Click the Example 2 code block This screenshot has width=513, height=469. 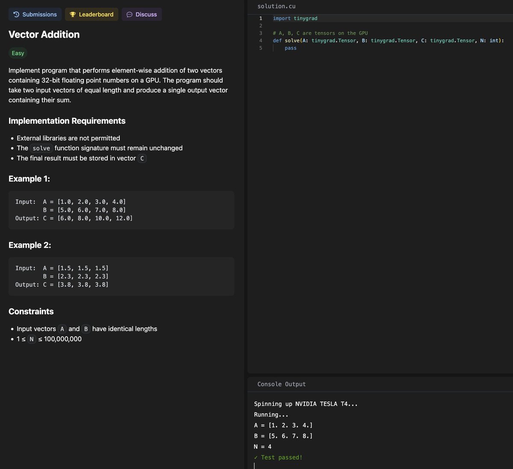[x=121, y=276]
